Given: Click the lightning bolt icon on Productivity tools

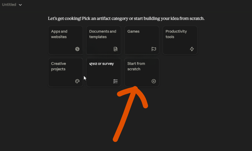Looking at the screenshot, I should pyautogui.click(x=192, y=49).
